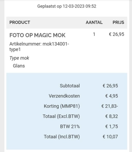The height and width of the screenshot is (152, 132).
Task: Click the order placed date text
Action: click(67, 6)
